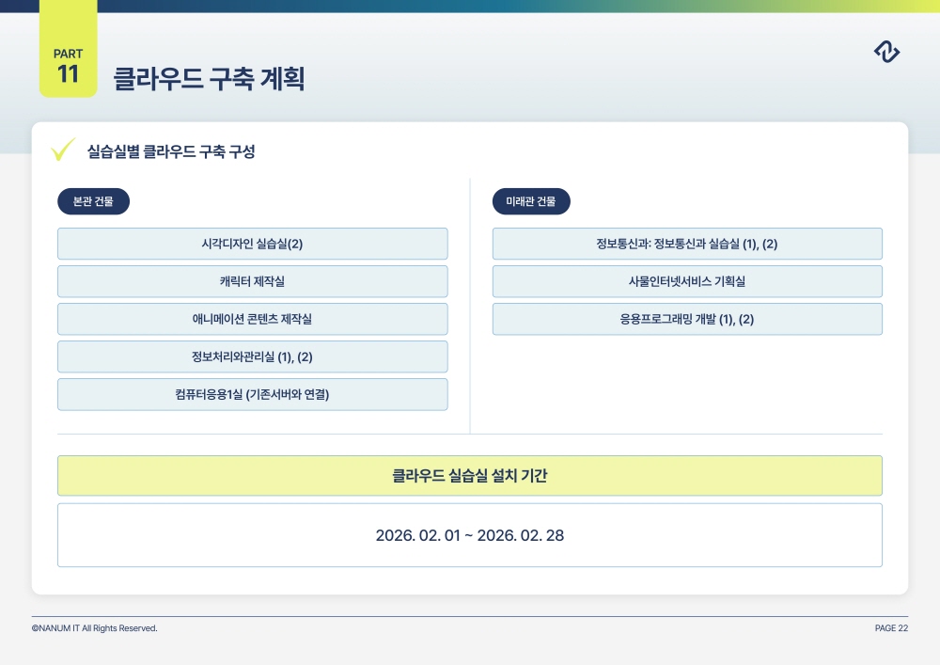This screenshot has height=665, width=940.
Task: Click the 미래관 건물 pill label
Action: click(x=531, y=201)
